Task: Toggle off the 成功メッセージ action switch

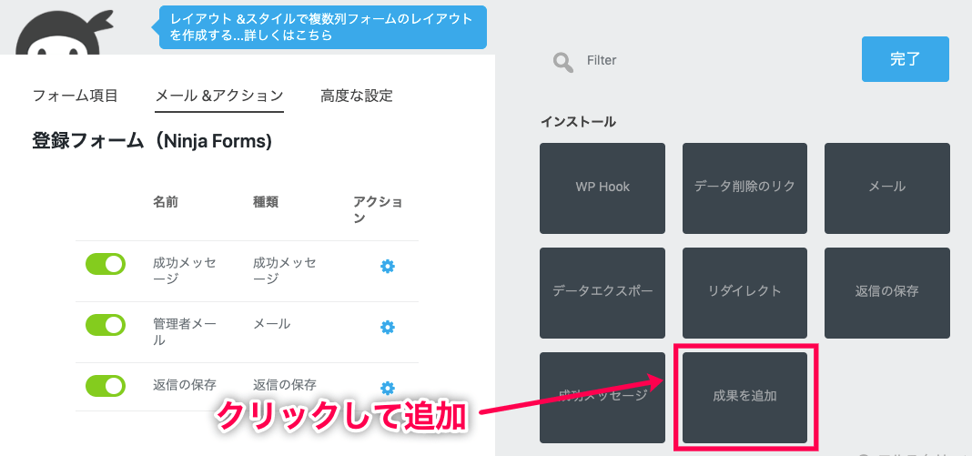Action: [106, 263]
